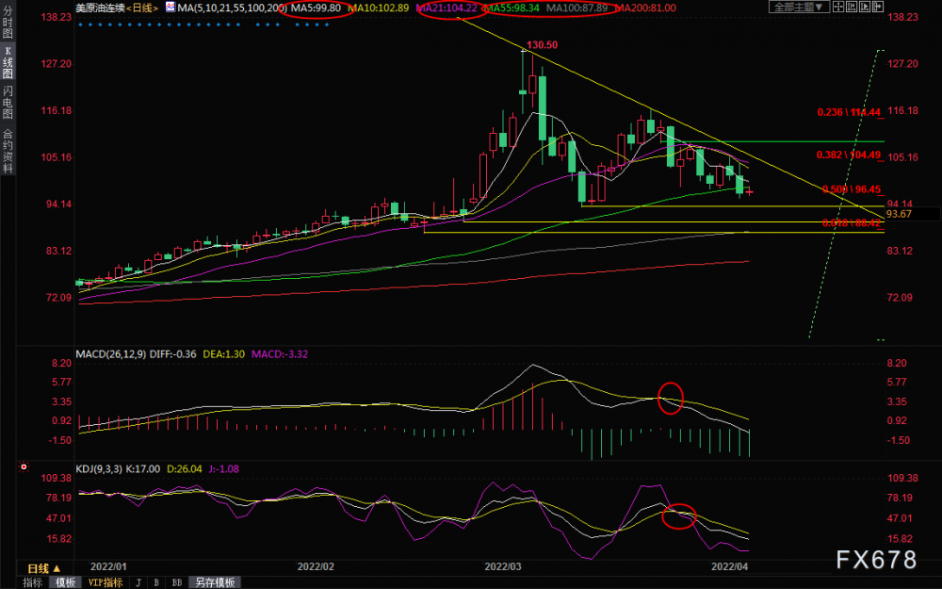Click the 另存模板 button

[x=215, y=582]
